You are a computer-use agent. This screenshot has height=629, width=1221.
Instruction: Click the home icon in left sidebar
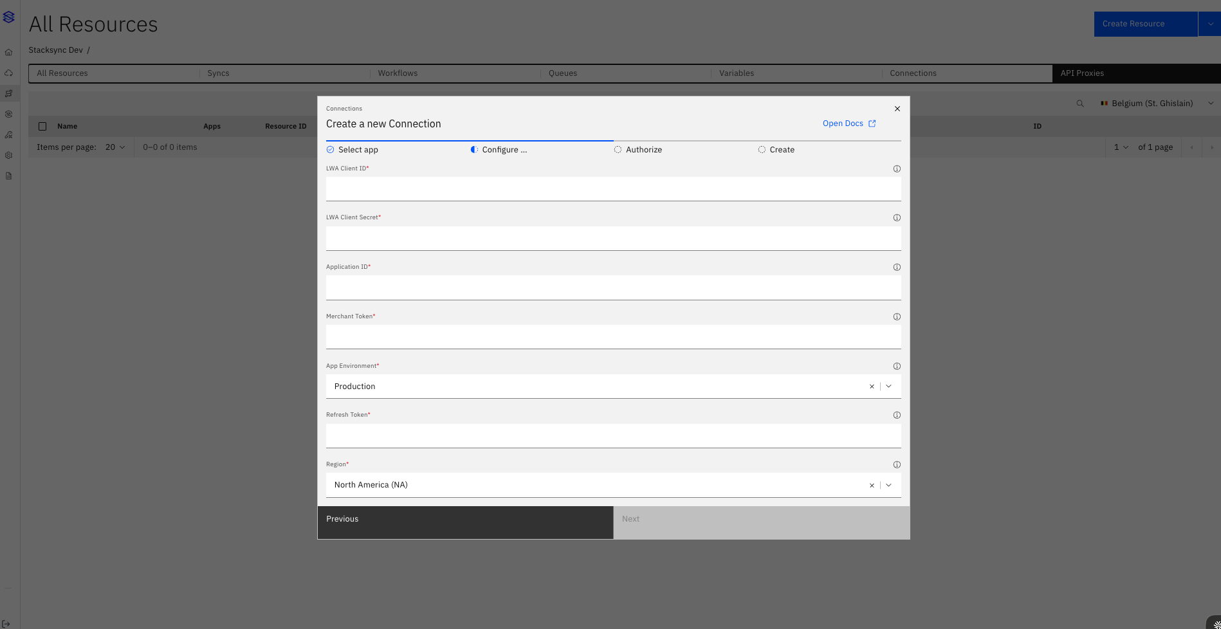pyautogui.click(x=9, y=53)
